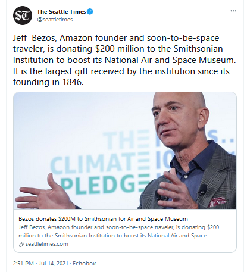Open the Jeff Bezos article preview image
Screen dimensions: 244x272
coord(125,151)
